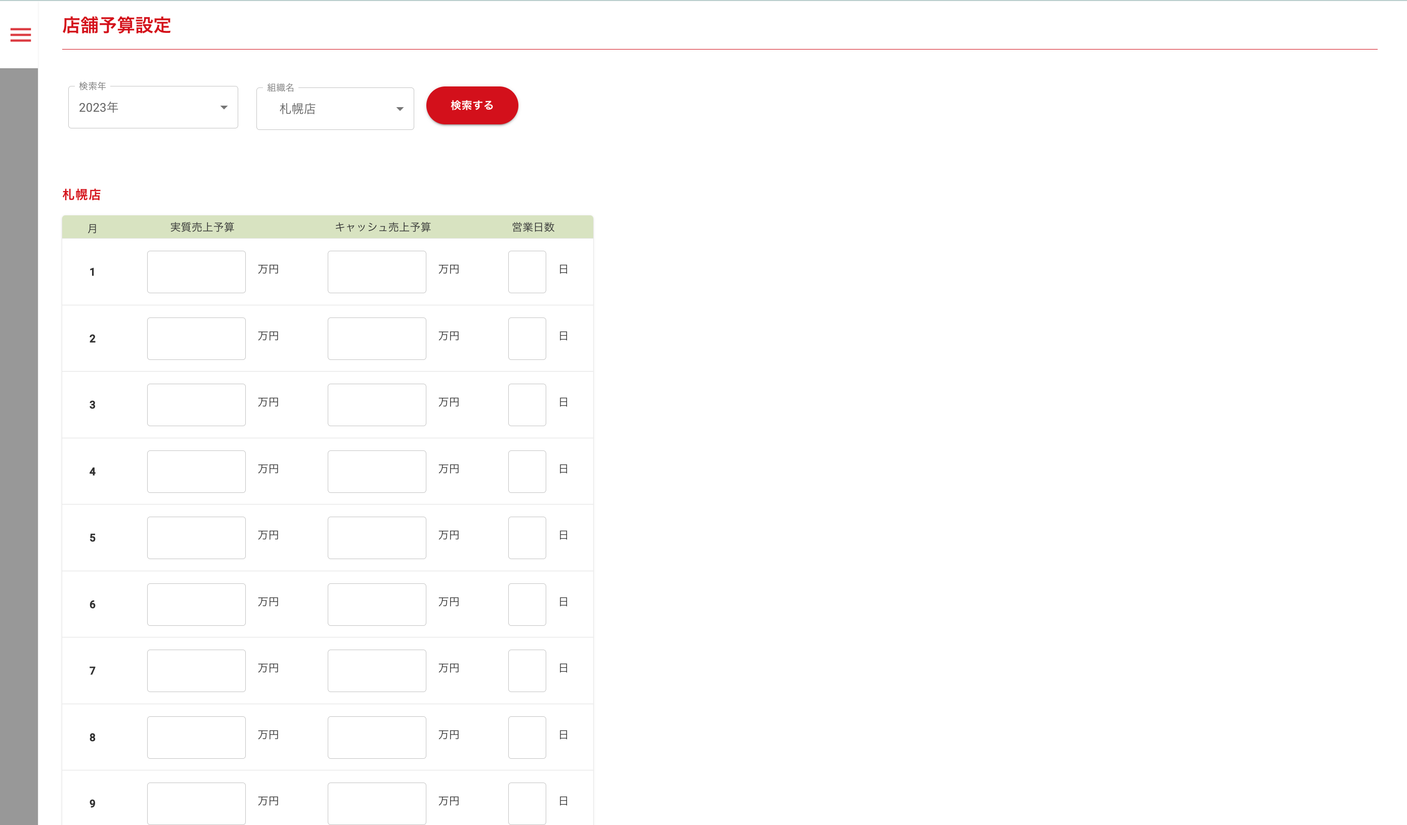Select month 2 実質売上予算 input box
1407x825 pixels.
pos(196,339)
